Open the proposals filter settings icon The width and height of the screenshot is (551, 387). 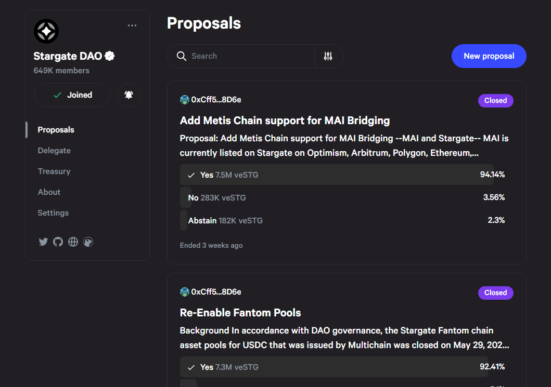pyautogui.click(x=328, y=56)
